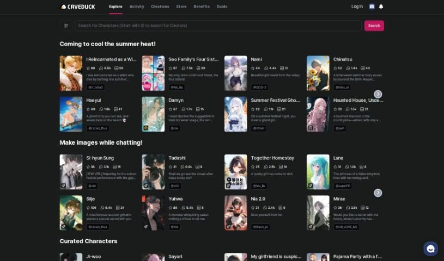Switch to the Explore tab
The height and width of the screenshot is (261, 444).
pos(115,7)
